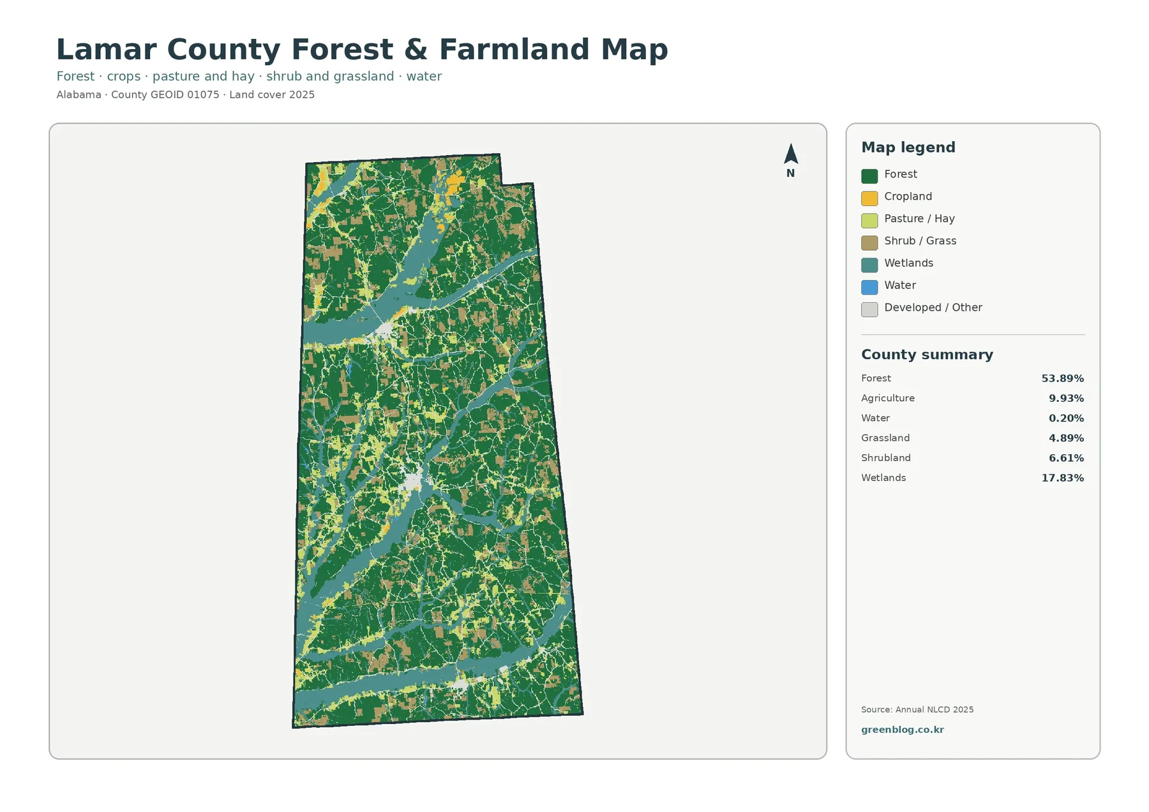This screenshot has width=1149, height=812.
Task: Click the Developed / Other legend label
Action: (933, 307)
